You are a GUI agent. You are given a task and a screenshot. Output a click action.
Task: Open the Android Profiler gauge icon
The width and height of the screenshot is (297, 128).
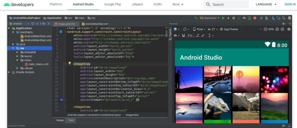tap(244, 18)
